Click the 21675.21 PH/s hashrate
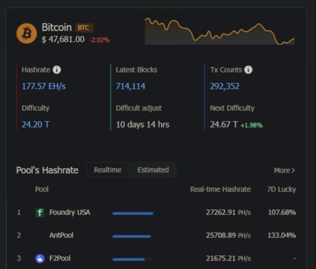The height and width of the screenshot is (269, 316). coord(228,258)
